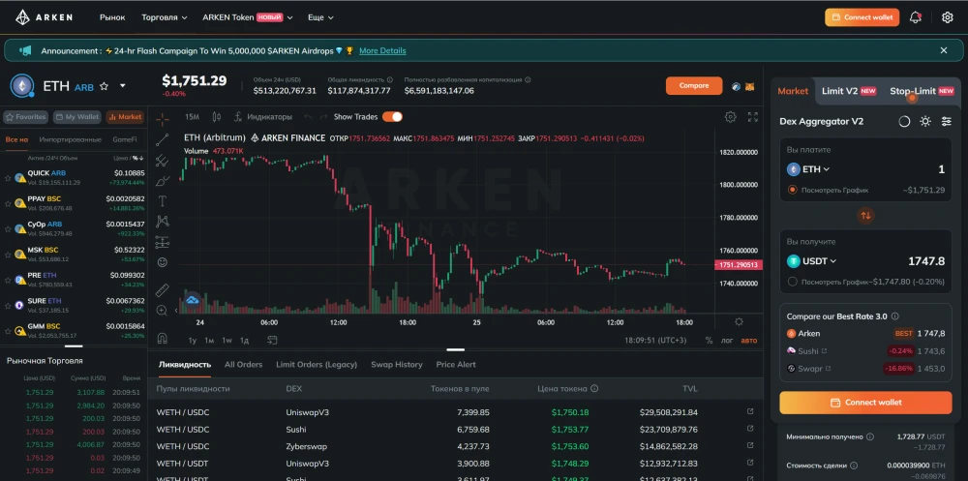
Task: Switch to the Импортированные token tab
Action: [x=71, y=139]
